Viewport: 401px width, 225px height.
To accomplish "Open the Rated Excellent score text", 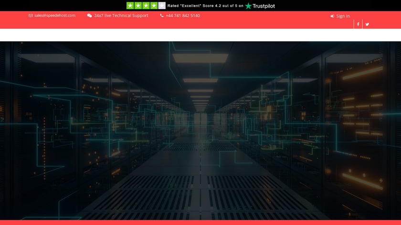I will click(205, 6).
